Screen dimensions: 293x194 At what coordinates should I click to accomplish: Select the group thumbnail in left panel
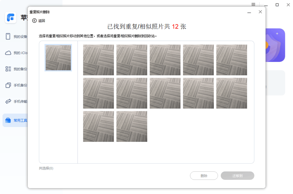tap(58, 58)
